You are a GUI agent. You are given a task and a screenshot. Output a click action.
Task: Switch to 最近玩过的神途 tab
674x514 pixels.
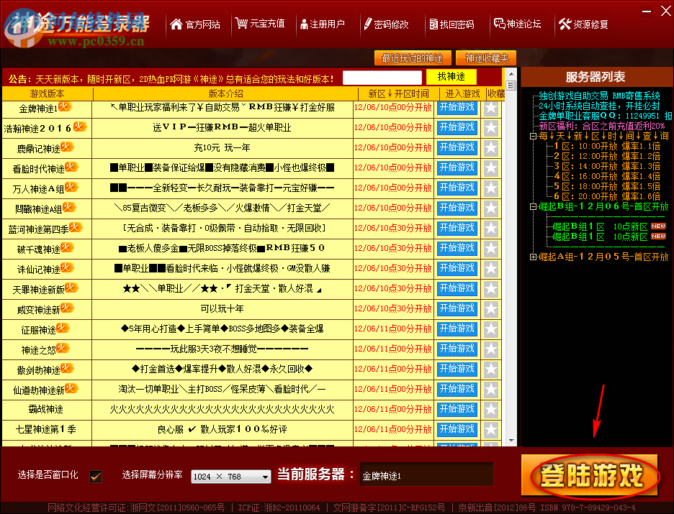(413, 58)
